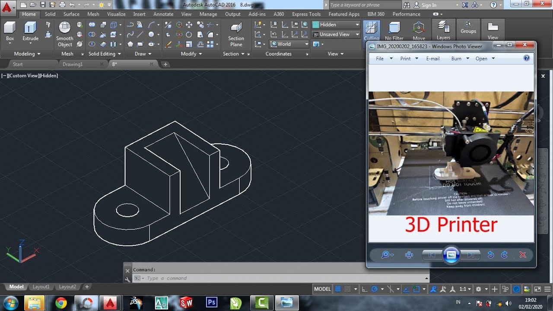Screen dimensions: 553x311
Task: Delete the photo with red X in Photo Viewer
Action: click(x=523, y=255)
